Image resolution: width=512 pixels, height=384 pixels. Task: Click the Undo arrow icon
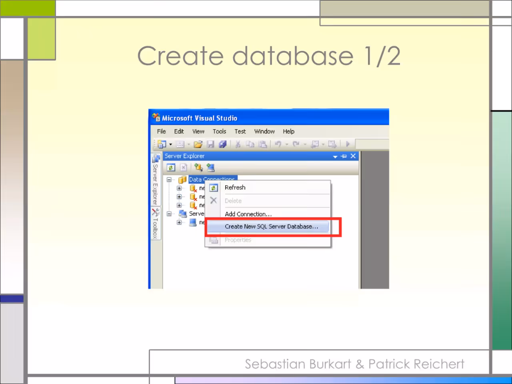[x=278, y=144]
